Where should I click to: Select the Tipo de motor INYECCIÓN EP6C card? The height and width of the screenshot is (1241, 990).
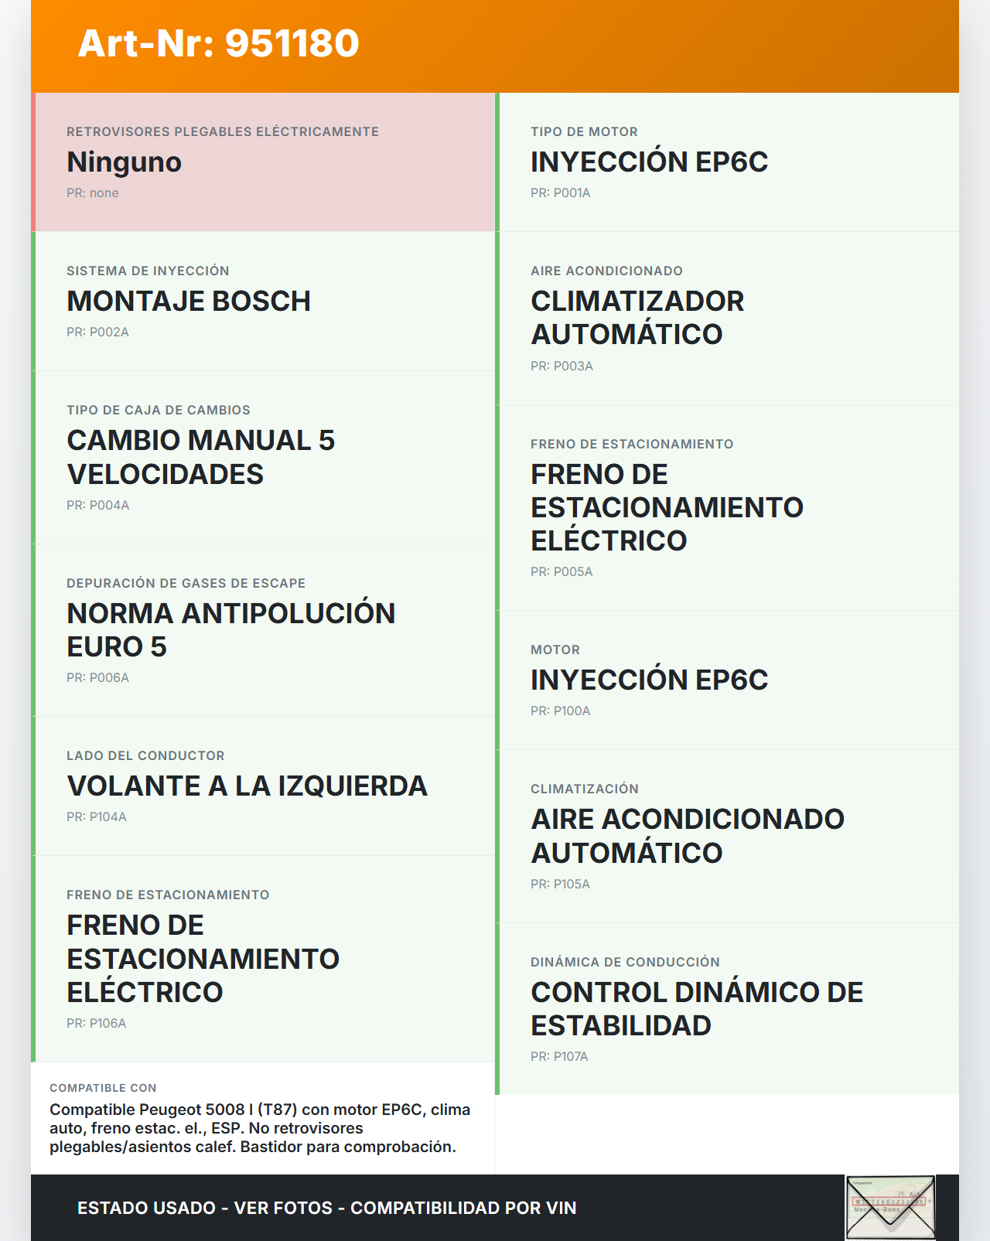coord(727,162)
